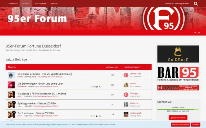Open the red SCOROCS sponsor banner

pyautogui.click(x=178, y=88)
